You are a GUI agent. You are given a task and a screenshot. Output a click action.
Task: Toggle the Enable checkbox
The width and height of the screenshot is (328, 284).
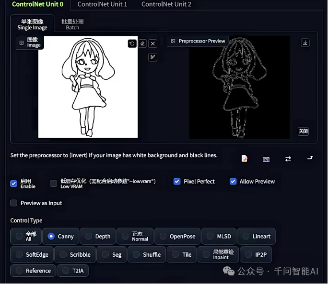click(13, 184)
